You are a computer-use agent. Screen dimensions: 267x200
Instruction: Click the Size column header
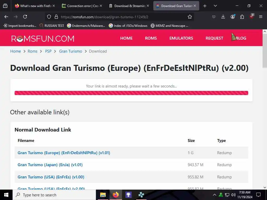coord(191,140)
